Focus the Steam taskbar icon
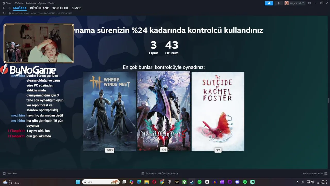This screenshot has height=186, width=330. 192,182
